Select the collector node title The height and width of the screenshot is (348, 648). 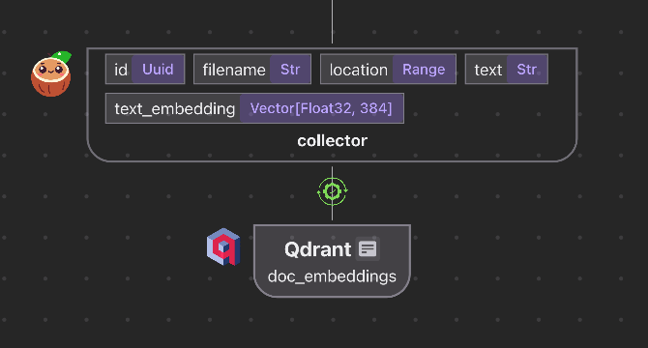tap(333, 141)
